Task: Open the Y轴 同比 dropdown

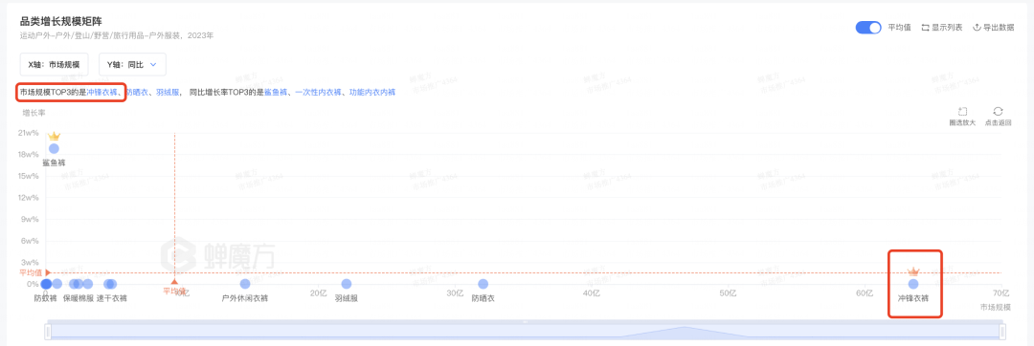Action: (132, 64)
